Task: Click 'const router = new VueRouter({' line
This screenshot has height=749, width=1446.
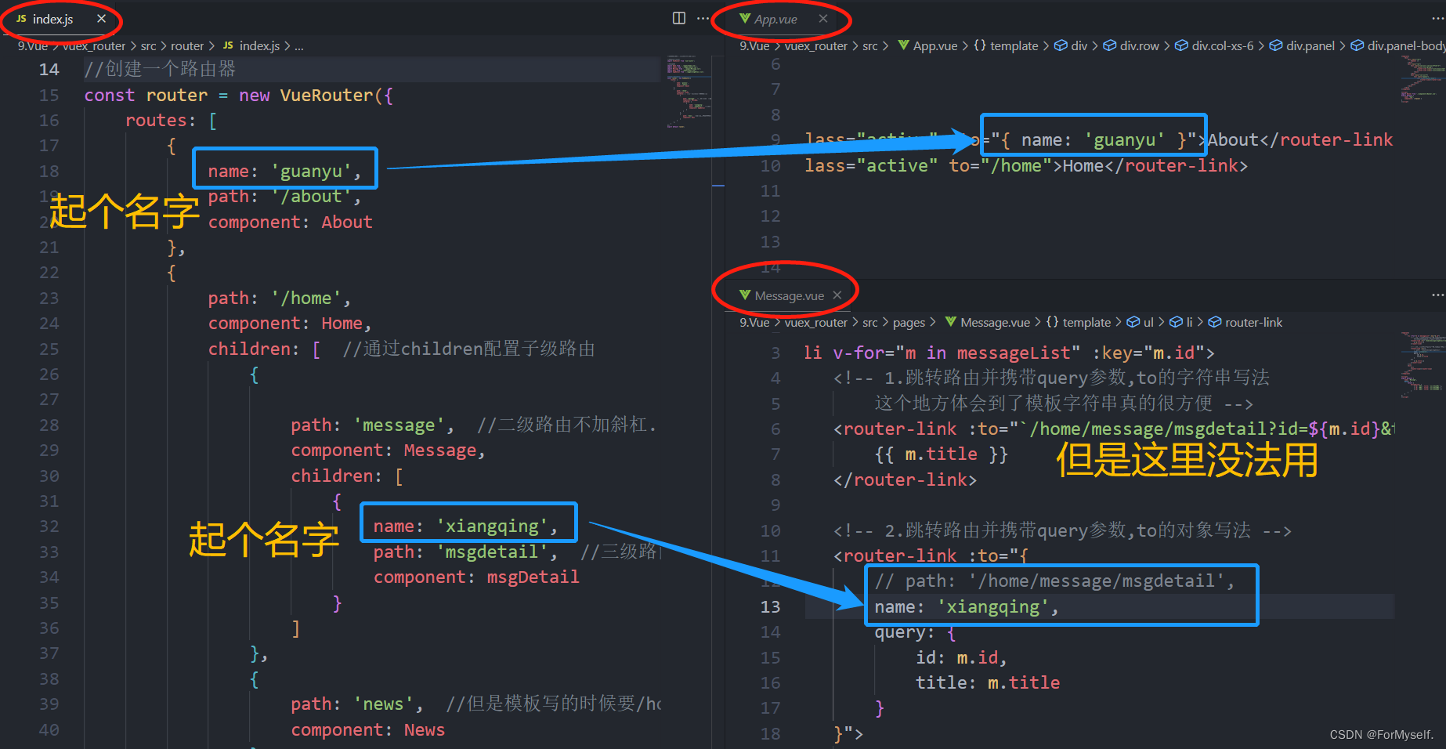Action: pos(239,96)
